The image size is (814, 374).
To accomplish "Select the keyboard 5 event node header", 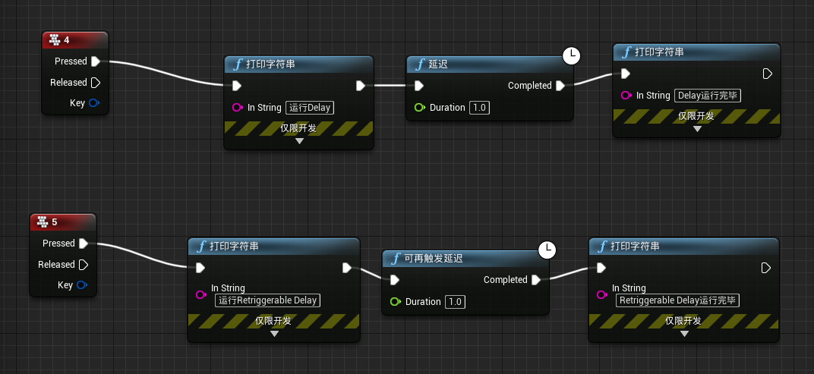I will (64, 222).
